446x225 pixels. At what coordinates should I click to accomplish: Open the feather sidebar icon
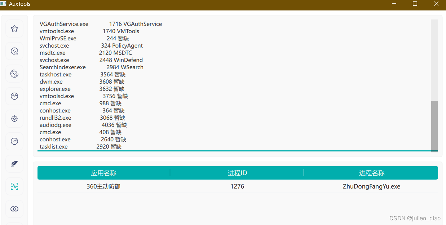[x=14, y=164]
